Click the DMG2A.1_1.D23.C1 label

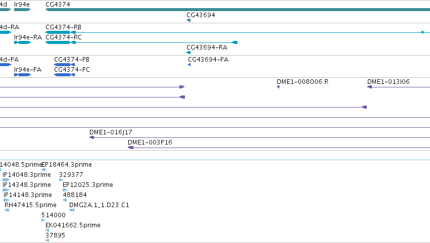pyautogui.click(x=99, y=205)
